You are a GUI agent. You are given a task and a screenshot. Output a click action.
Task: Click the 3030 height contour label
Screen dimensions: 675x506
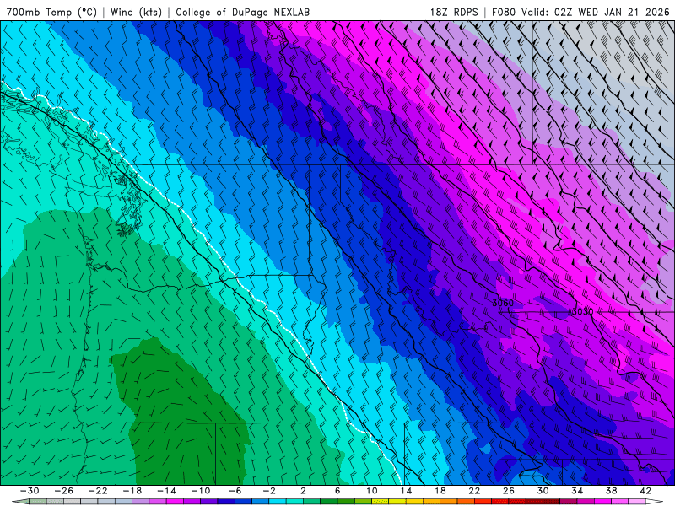click(582, 311)
